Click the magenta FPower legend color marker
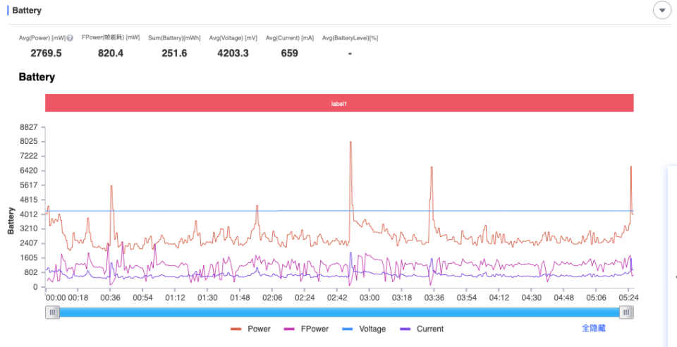This screenshot has width=677, height=347. [x=289, y=329]
